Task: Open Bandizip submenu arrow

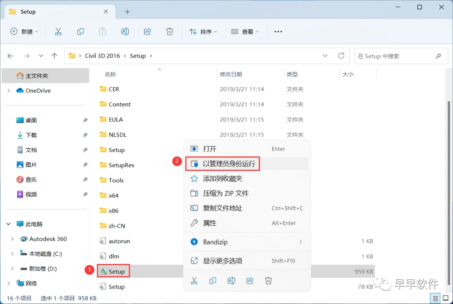Action: click(300, 242)
